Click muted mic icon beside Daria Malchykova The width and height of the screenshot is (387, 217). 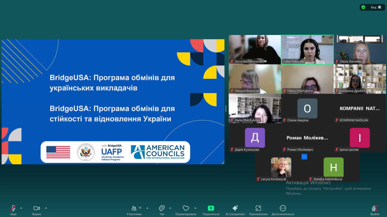[232, 120]
